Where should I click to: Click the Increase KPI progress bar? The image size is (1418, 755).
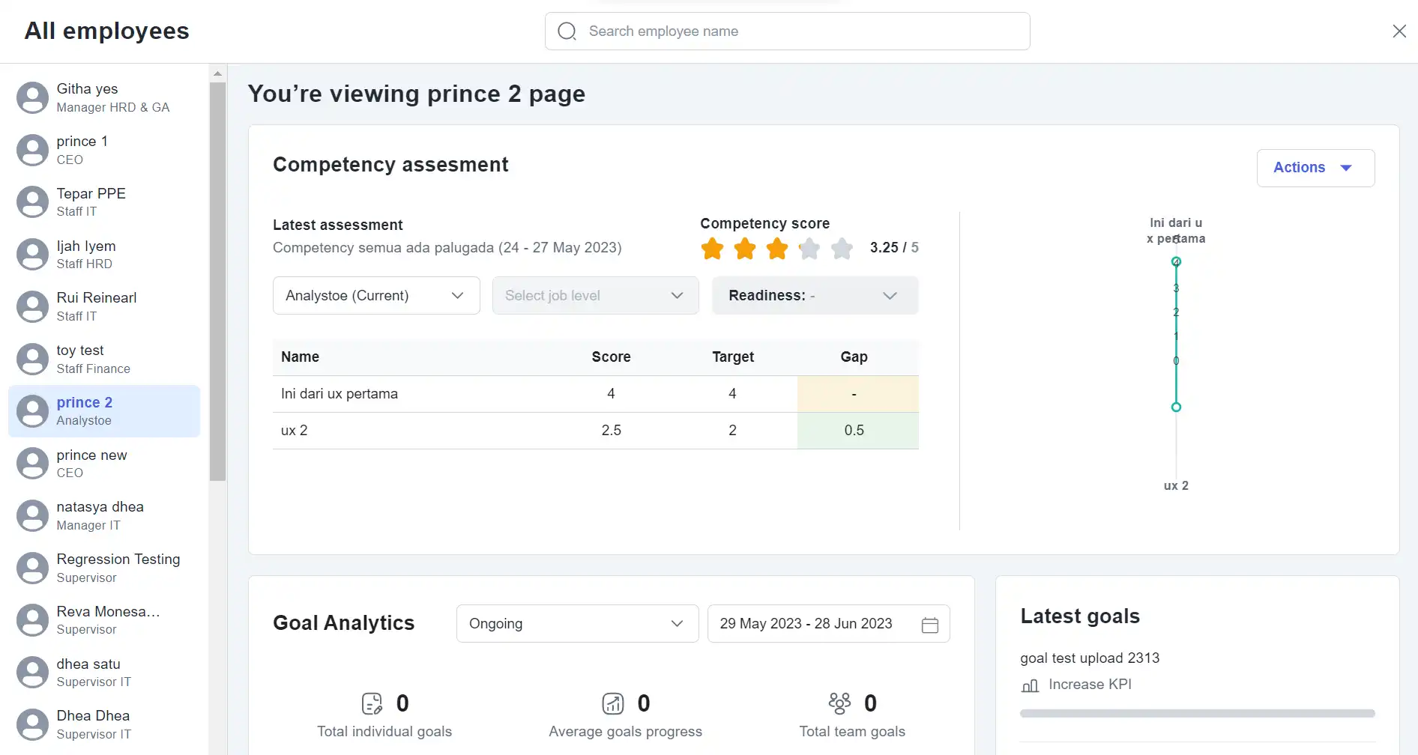pyautogui.click(x=1197, y=714)
